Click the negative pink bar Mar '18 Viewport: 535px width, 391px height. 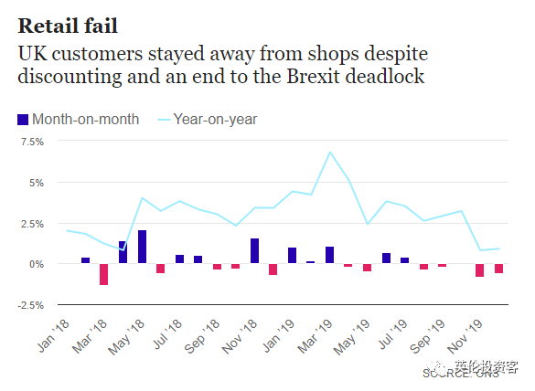click(x=103, y=274)
